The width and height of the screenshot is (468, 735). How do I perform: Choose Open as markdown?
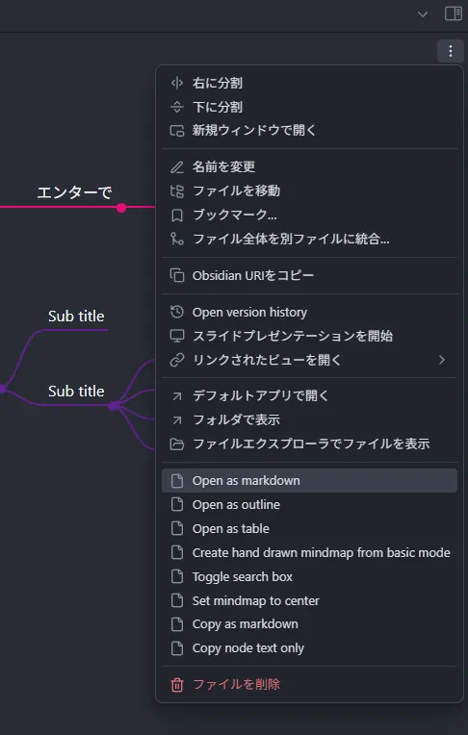click(309, 480)
